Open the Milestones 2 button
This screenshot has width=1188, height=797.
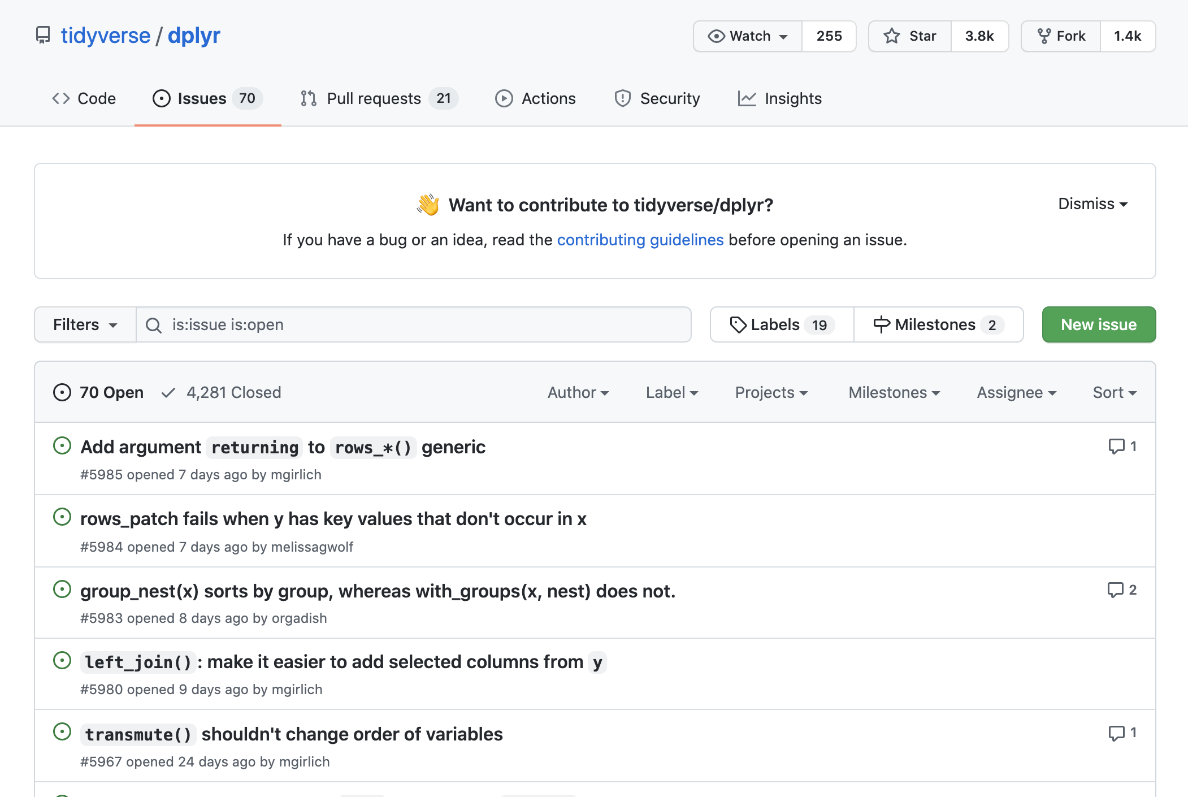click(x=939, y=324)
